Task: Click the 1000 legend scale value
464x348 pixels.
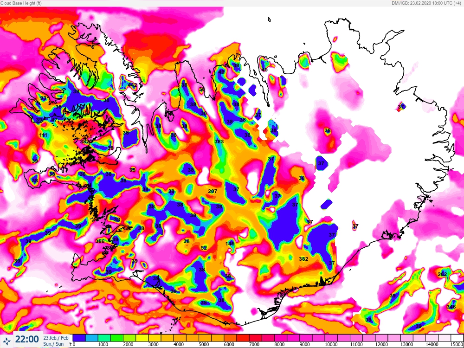Action: coord(103,344)
